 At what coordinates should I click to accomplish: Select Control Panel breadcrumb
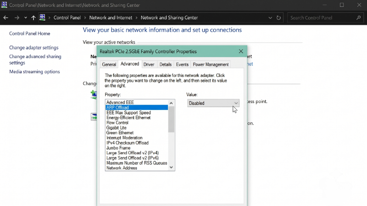click(67, 18)
